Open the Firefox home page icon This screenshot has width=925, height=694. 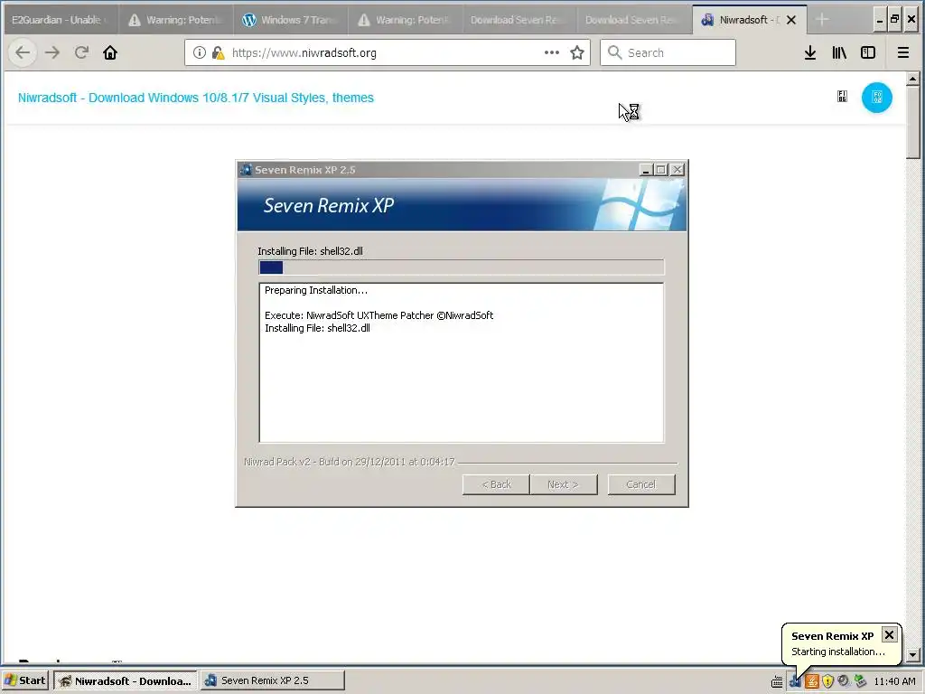coord(109,52)
